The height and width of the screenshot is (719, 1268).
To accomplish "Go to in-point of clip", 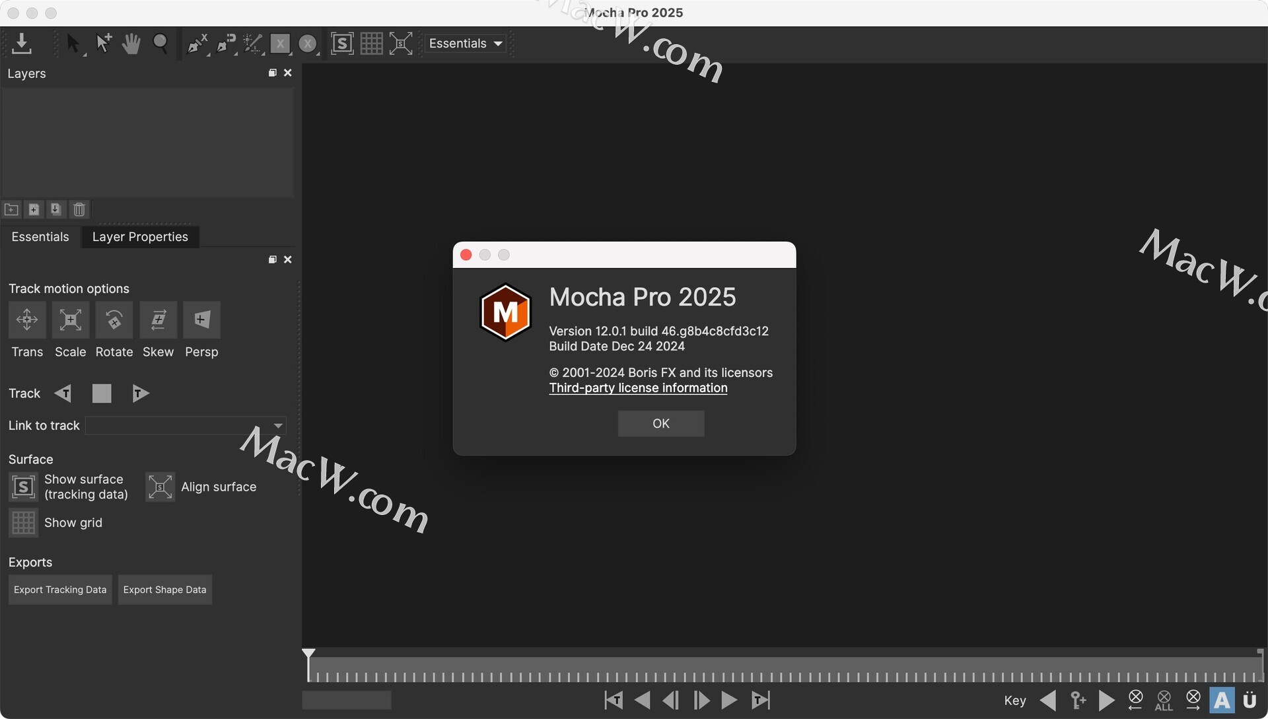I will [x=614, y=700].
